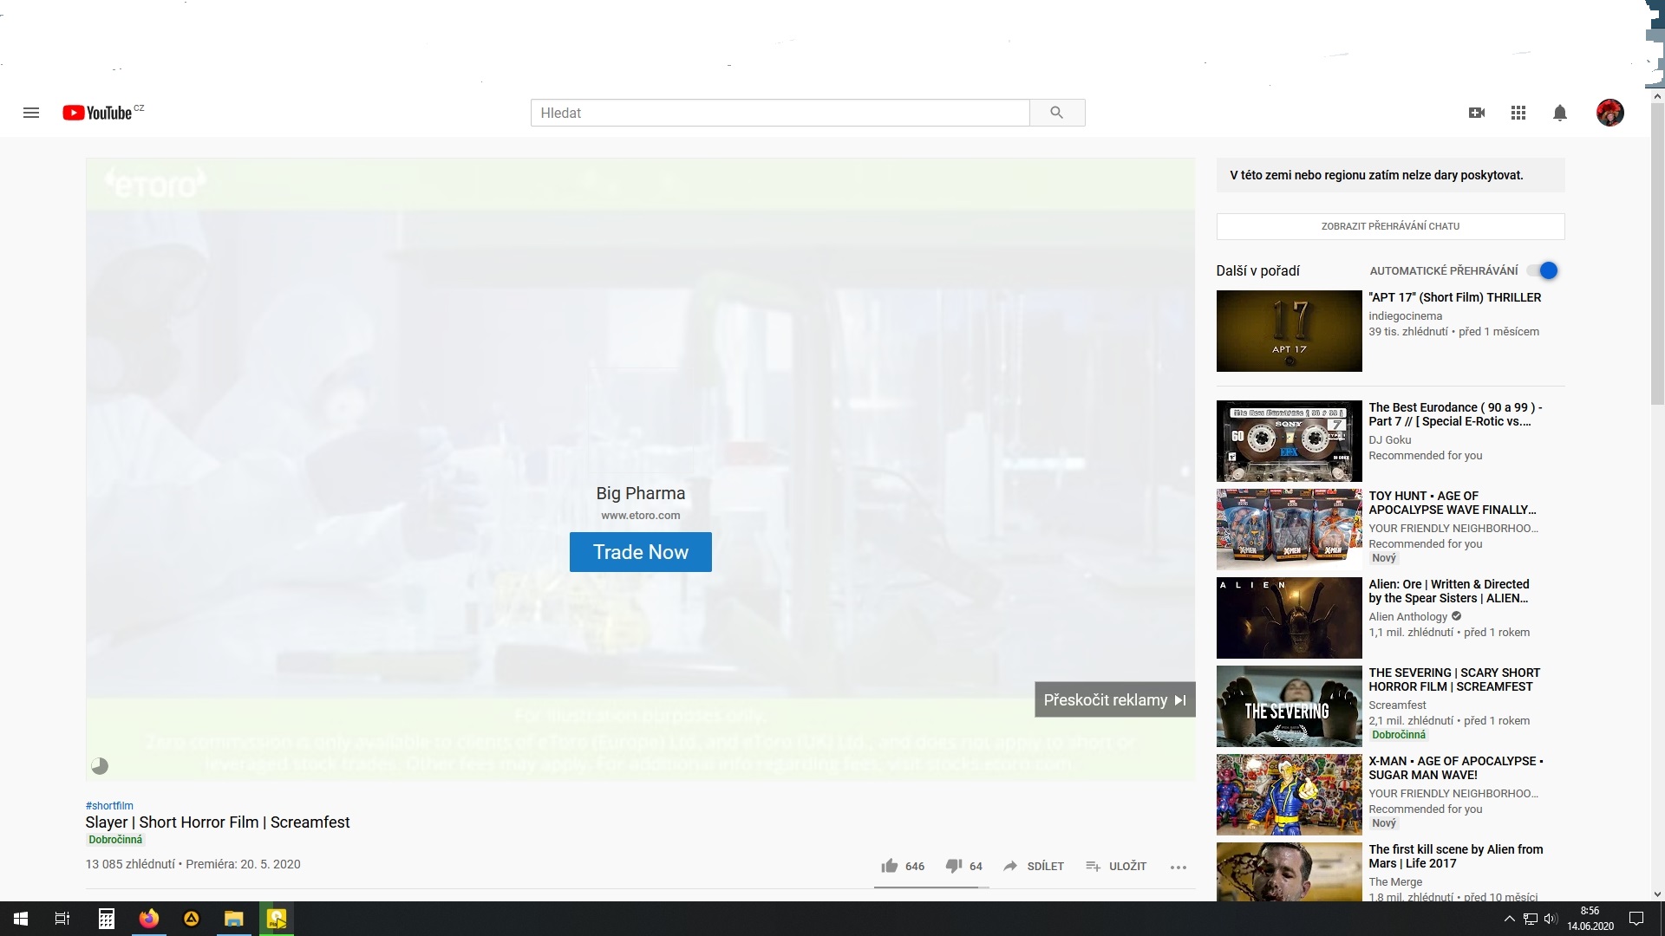The width and height of the screenshot is (1665, 936).
Task: Open the notifications bell
Action: (x=1559, y=113)
